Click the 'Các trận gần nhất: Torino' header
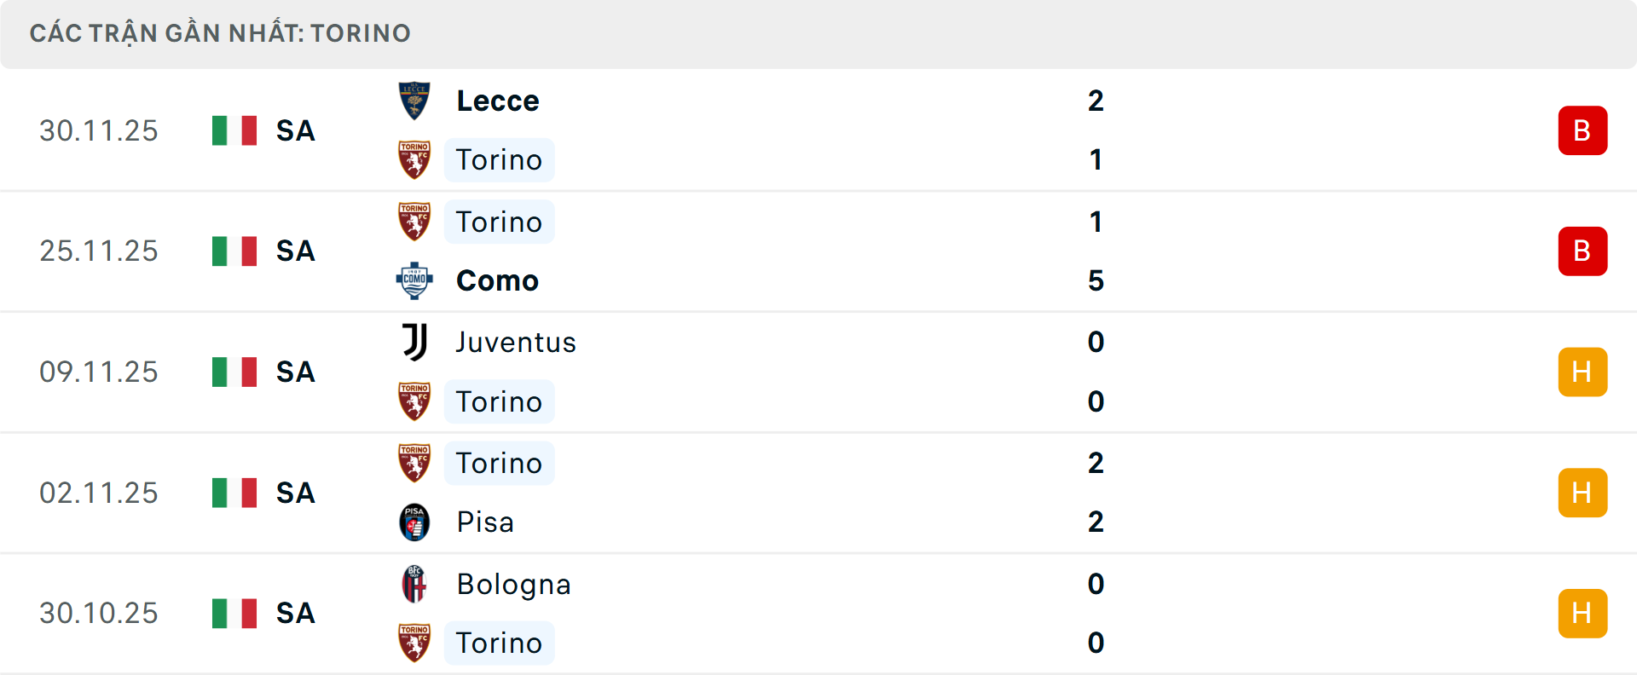This screenshot has height=675, width=1637. coord(220,33)
